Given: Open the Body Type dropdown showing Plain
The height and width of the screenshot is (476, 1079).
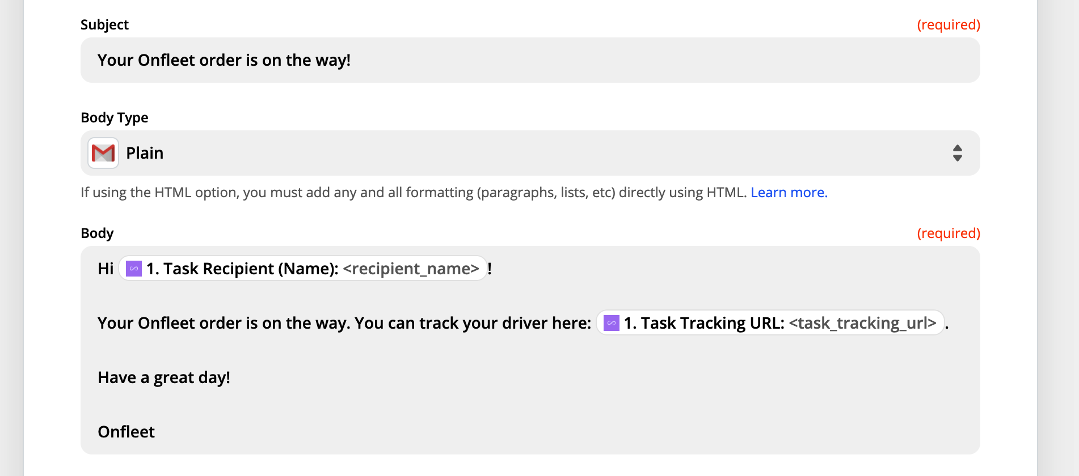Looking at the screenshot, I should [530, 153].
